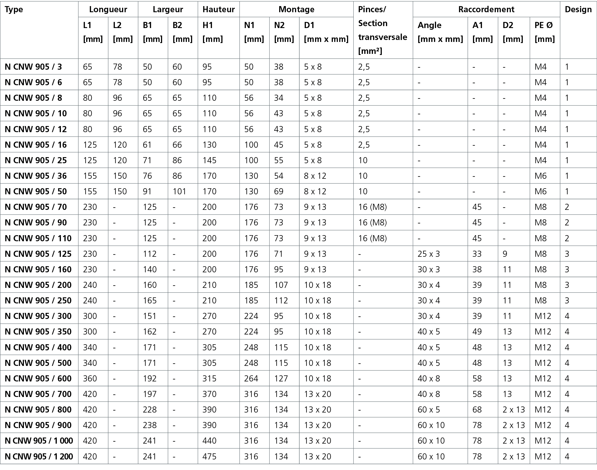
Task: Click the 'Largeur' header cell
Action: pos(168,9)
